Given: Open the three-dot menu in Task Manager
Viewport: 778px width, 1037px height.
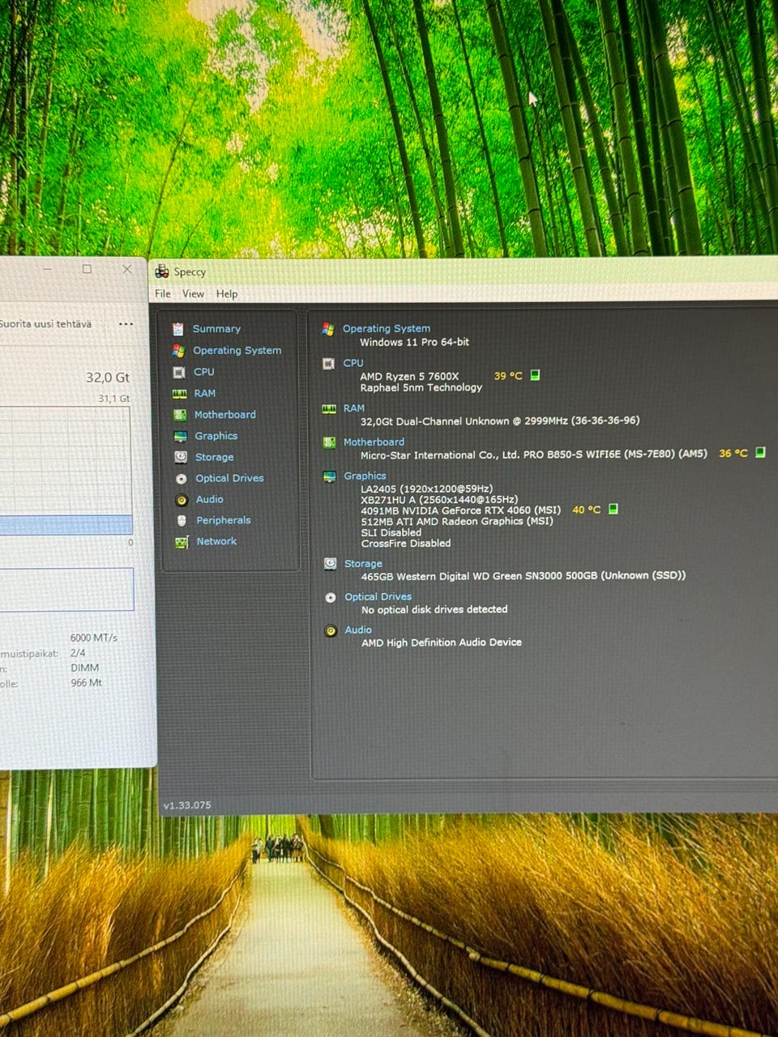Looking at the screenshot, I should click(x=126, y=324).
